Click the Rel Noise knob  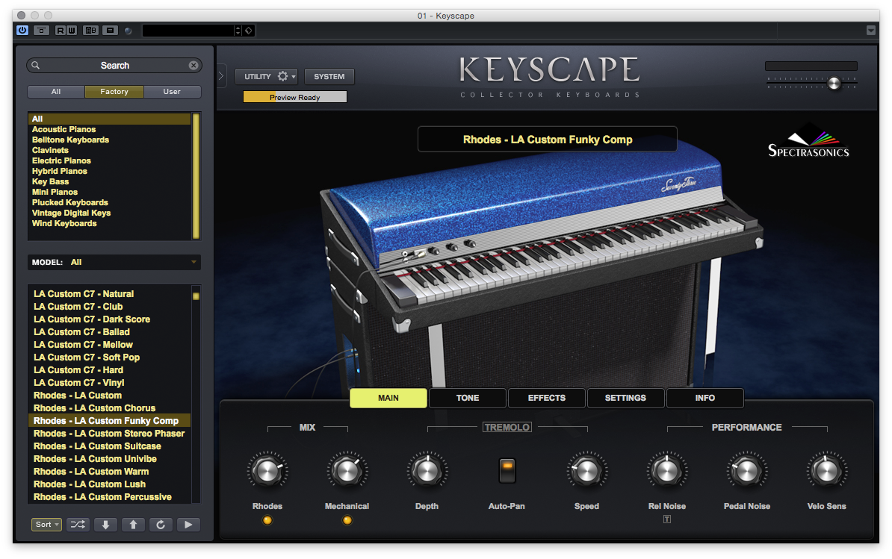point(666,470)
